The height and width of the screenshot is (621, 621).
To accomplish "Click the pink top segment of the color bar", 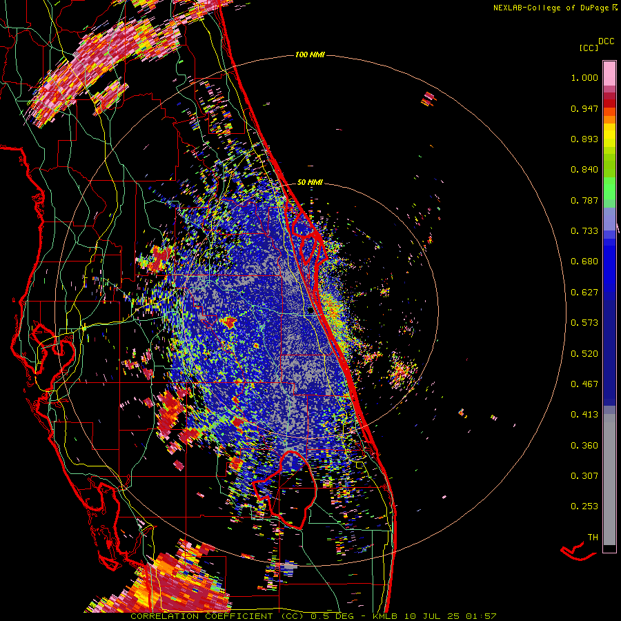I will click(609, 73).
